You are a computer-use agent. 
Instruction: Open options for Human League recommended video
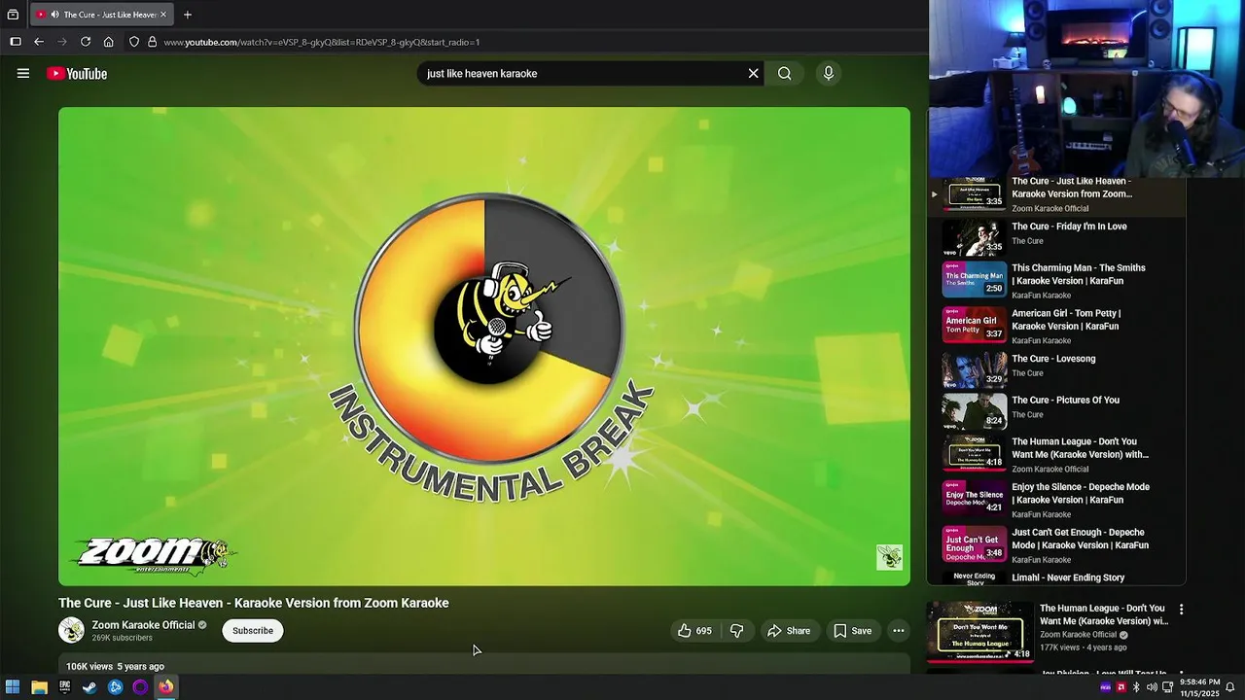(1181, 610)
